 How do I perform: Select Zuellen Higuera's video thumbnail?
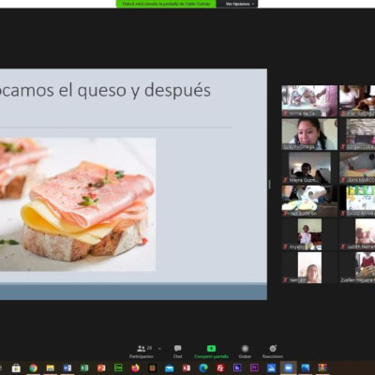[x=357, y=268]
